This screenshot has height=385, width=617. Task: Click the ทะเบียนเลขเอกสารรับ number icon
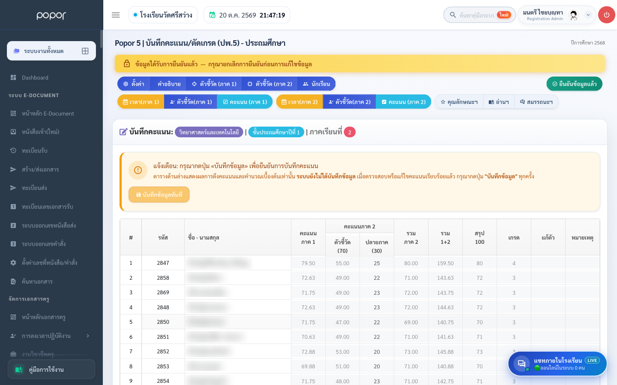coord(13,207)
